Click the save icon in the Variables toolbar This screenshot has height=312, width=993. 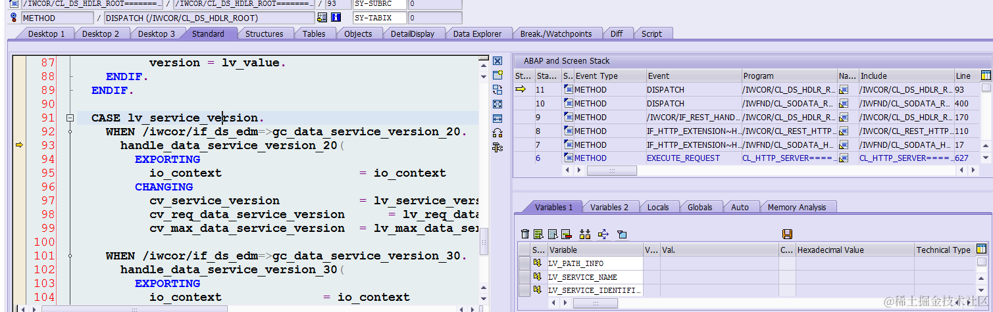[787, 234]
